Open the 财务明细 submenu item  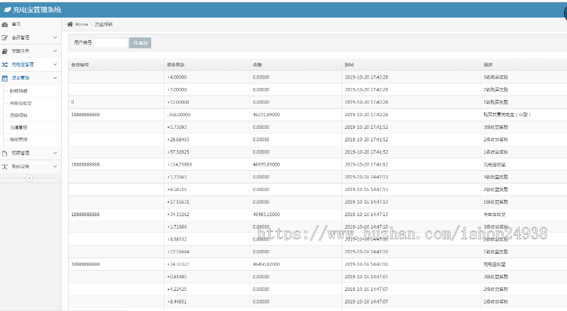pyautogui.click(x=18, y=91)
